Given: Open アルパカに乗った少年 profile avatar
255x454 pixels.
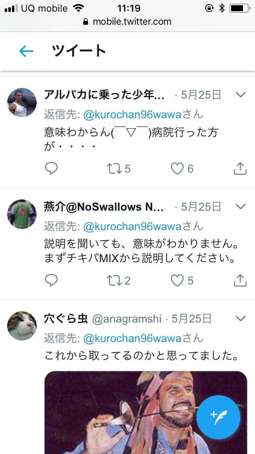Looking at the screenshot, I should (22, 102).
